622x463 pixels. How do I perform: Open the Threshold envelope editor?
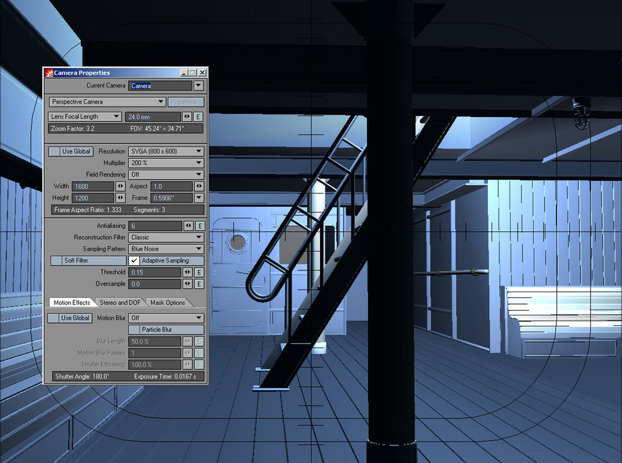pyautogui.click(x=199, y=272)
